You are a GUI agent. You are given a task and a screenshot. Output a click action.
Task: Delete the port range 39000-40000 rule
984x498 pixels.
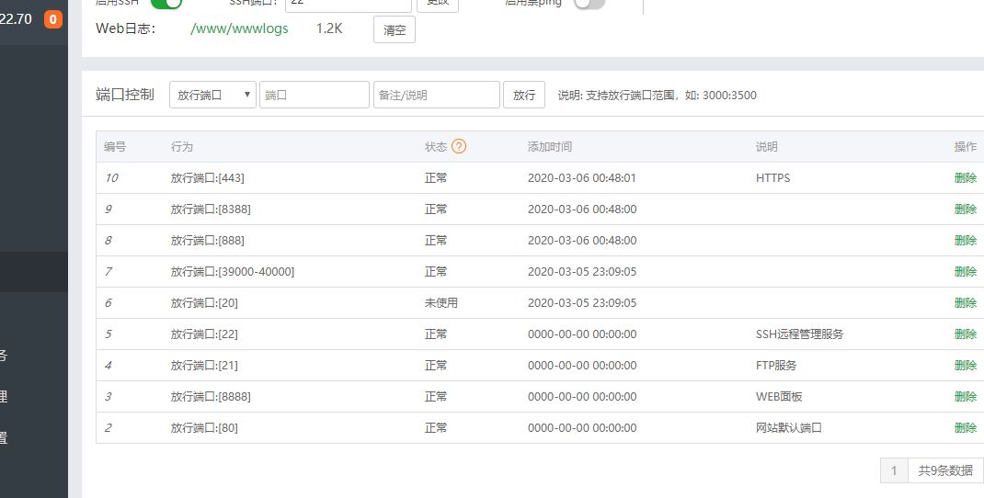965,272
